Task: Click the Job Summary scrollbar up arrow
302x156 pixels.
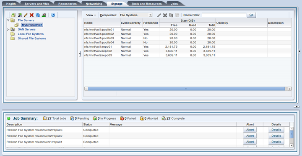Action: pos(292,128)
